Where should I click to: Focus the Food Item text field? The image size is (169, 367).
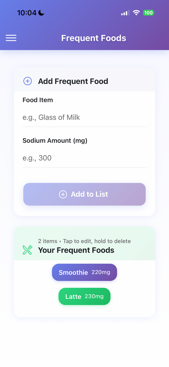[84, 117]
